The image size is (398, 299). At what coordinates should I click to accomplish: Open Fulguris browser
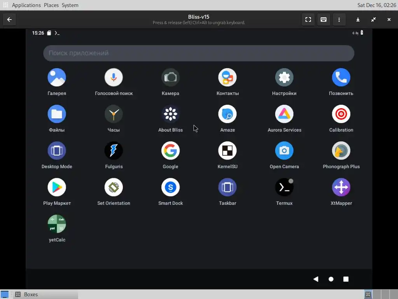pos(113,151)
